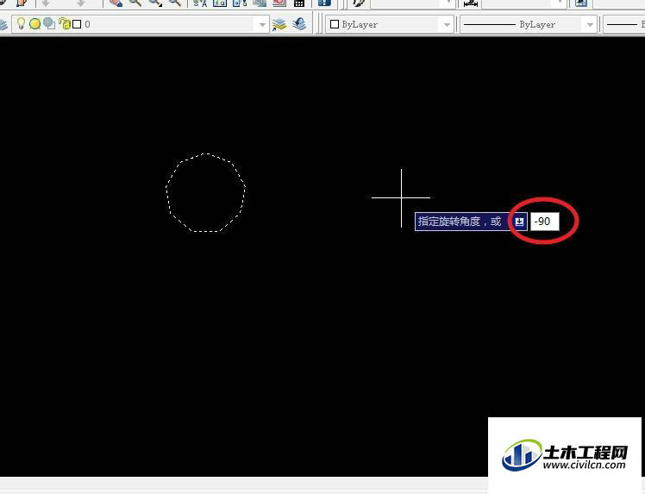Toggle viewport freeze icon for layer 0
Screen dimensions: 645x494
pos(49,24)
